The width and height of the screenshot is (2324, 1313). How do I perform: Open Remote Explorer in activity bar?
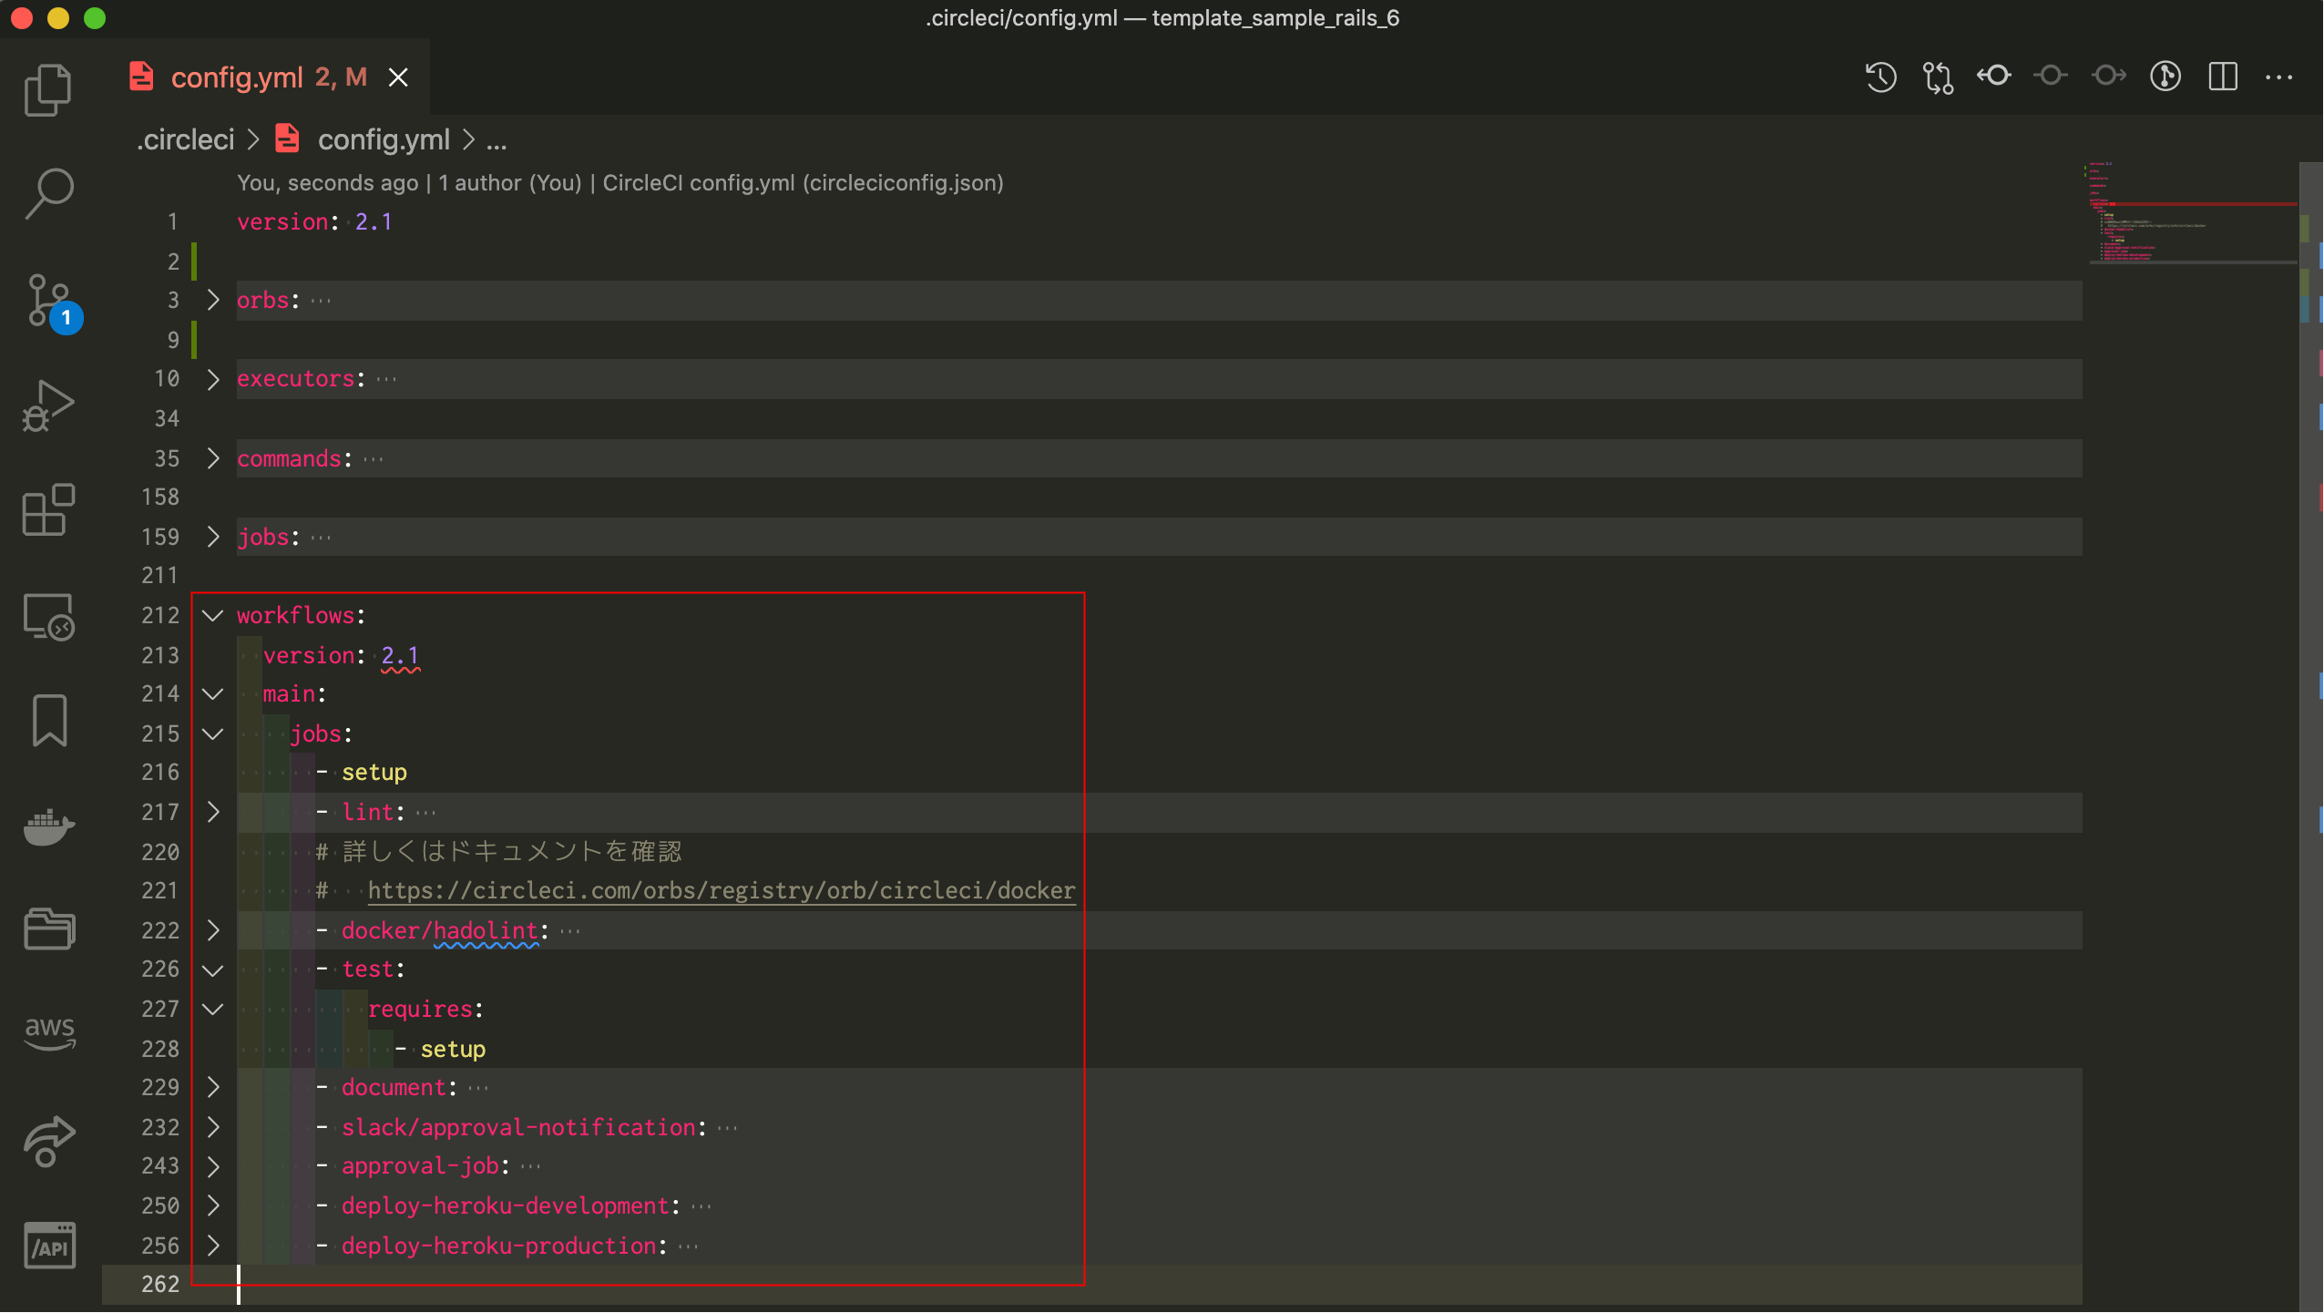tap(47, 617)
